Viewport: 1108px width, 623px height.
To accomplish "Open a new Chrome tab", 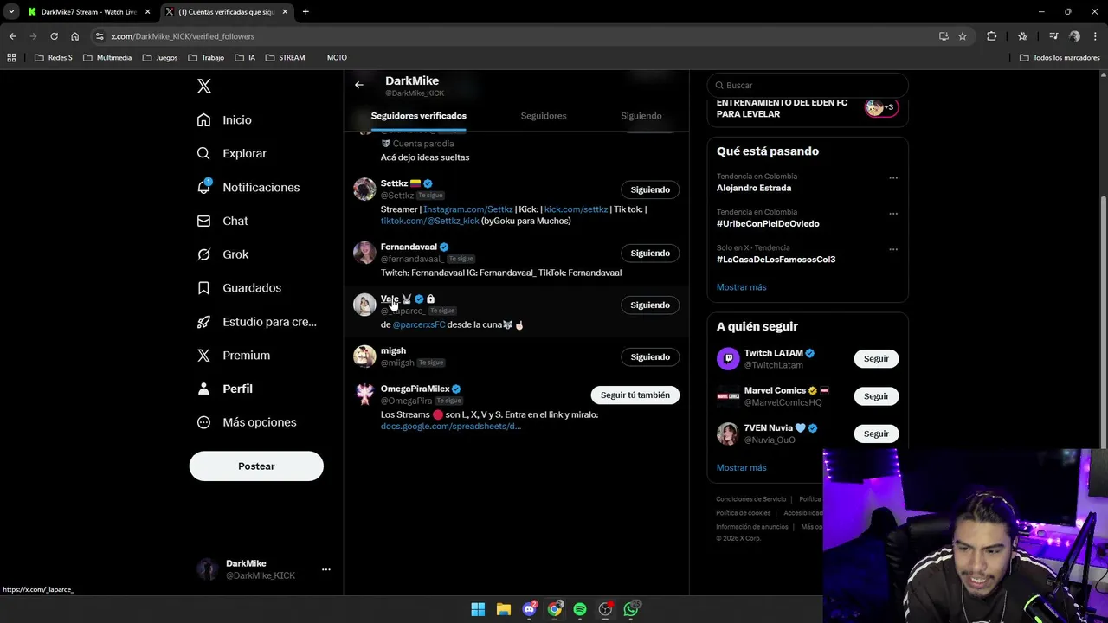I will point(306,12).
